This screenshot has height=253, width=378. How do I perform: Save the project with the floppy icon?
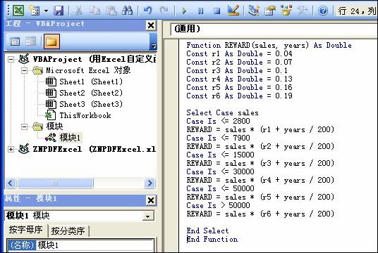coord(59,11)
